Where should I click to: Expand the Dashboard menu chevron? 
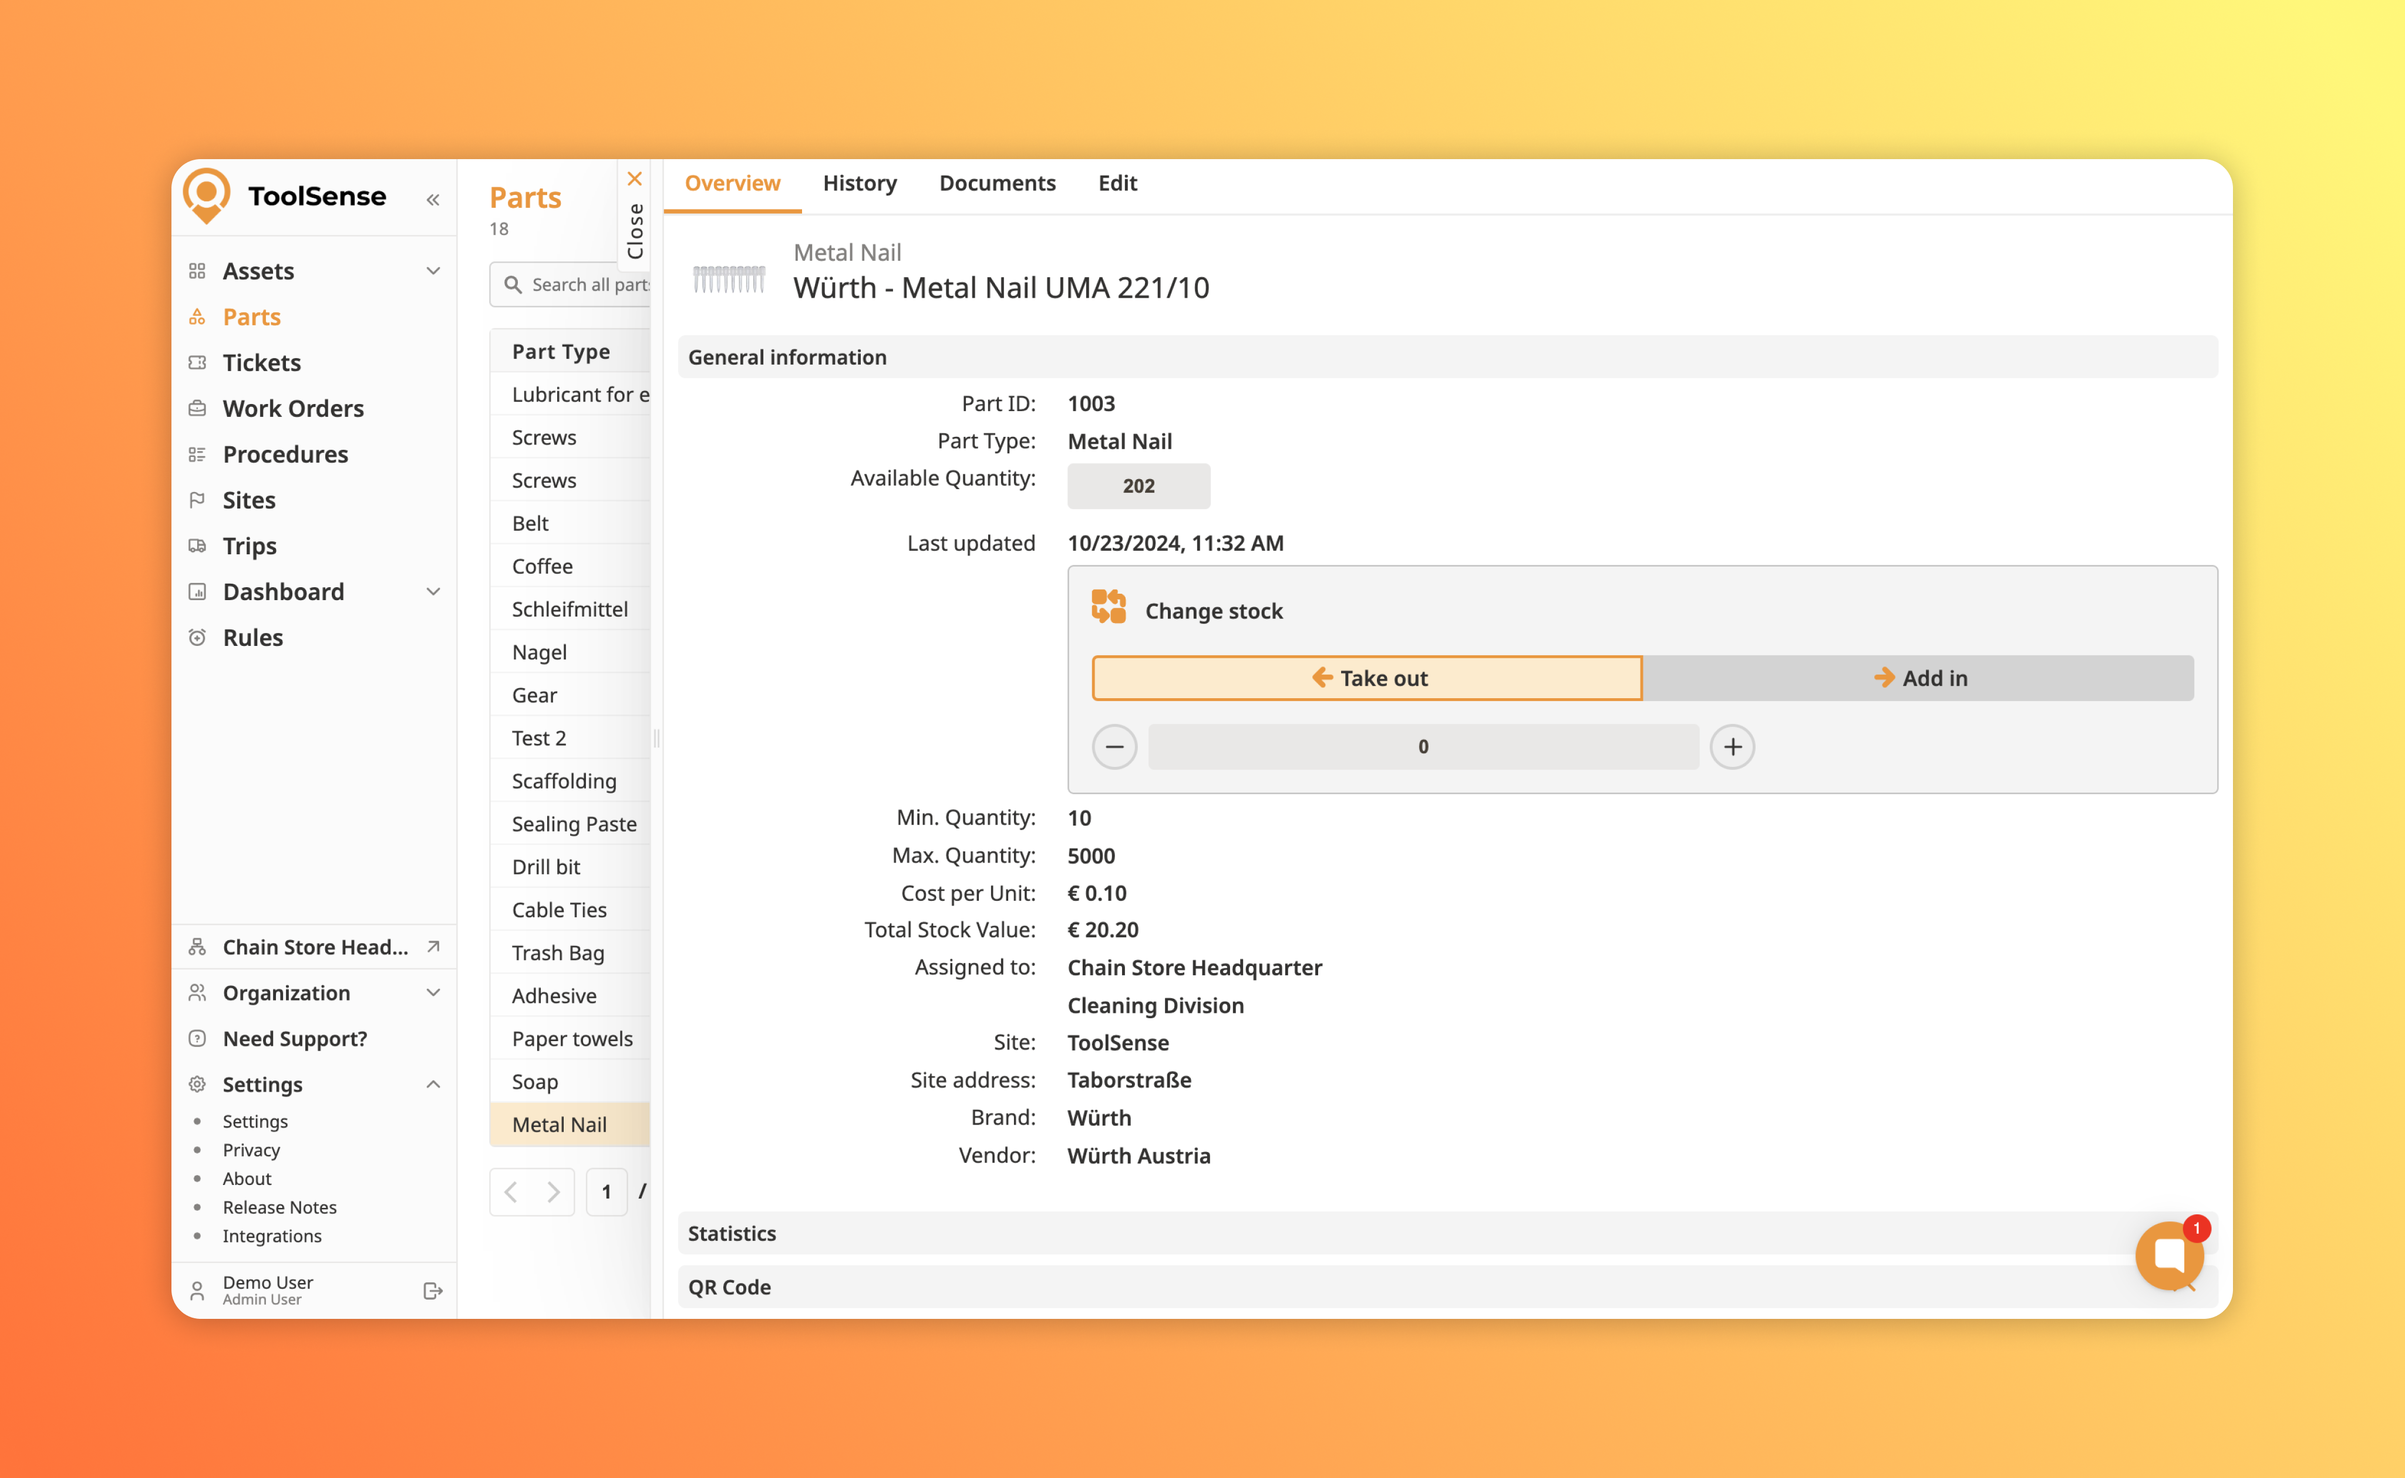click(x=433, y=591)
